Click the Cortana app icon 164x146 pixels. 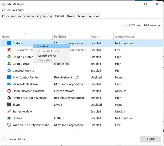(9, 43)
